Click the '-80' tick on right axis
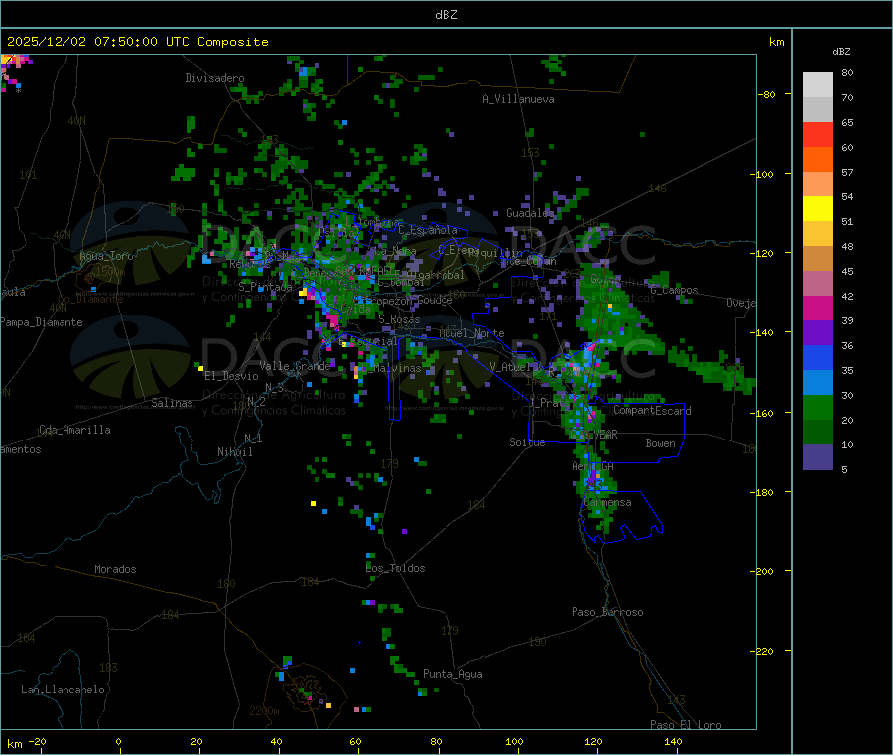 (767, 94)
